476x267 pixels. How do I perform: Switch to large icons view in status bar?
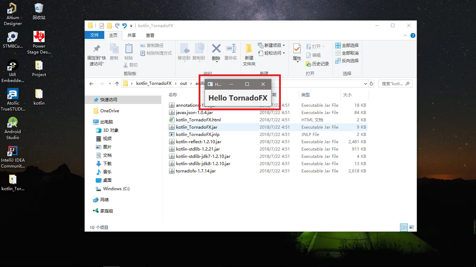click(412, 227)
